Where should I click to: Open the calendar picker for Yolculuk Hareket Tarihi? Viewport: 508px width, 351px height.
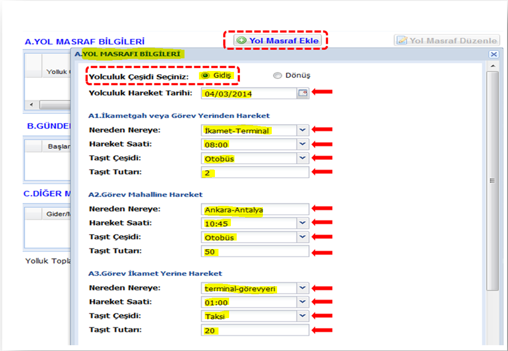click(302, 93)
